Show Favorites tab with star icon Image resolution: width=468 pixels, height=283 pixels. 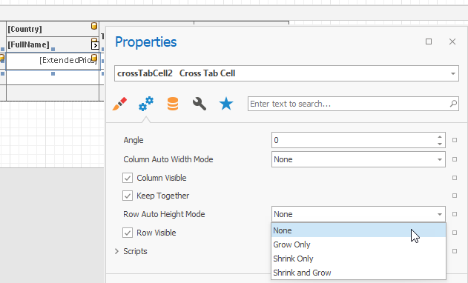[226, 104]
